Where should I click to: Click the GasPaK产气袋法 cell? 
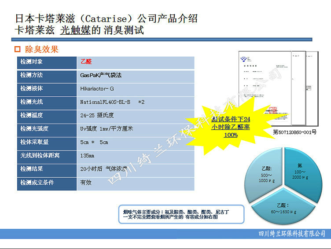(135, 75)
